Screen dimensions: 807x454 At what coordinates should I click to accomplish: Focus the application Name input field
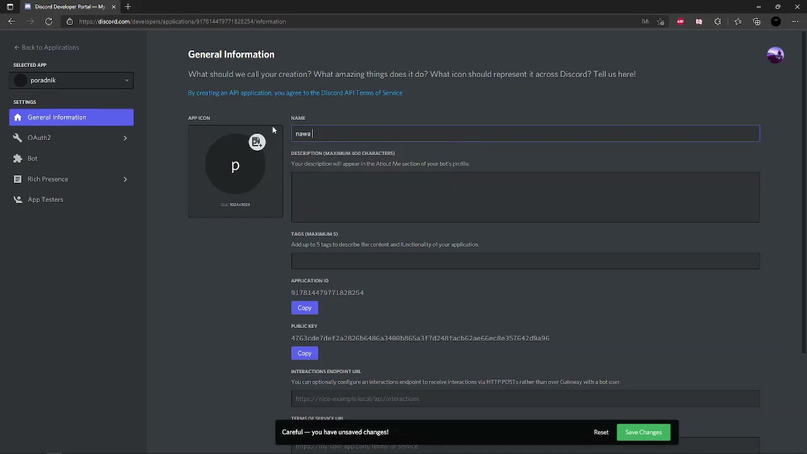coord(525,134)
